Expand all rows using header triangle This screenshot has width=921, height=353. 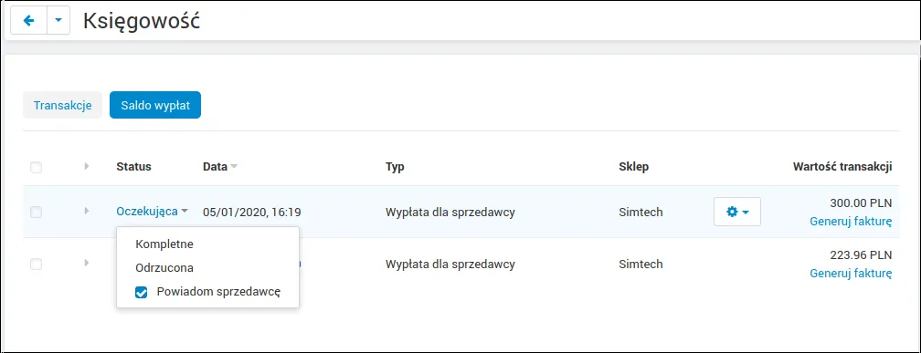point(86,167)
